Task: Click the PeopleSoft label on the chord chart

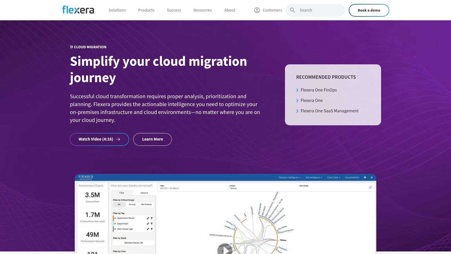Action: pyautogui.click(x=283, y=248)
